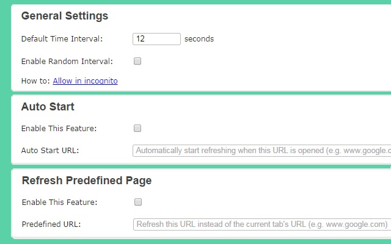Click the Auto Start URL text field

coord(261,150)
